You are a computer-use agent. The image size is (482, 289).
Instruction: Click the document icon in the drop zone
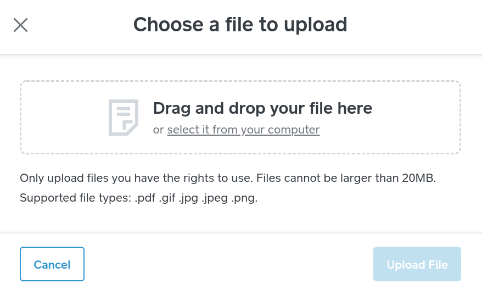[x=123, y=117]
